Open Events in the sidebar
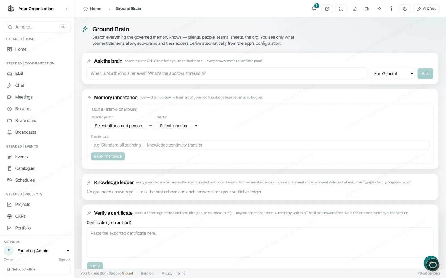 pyautogui.click(x=37, y=157)
